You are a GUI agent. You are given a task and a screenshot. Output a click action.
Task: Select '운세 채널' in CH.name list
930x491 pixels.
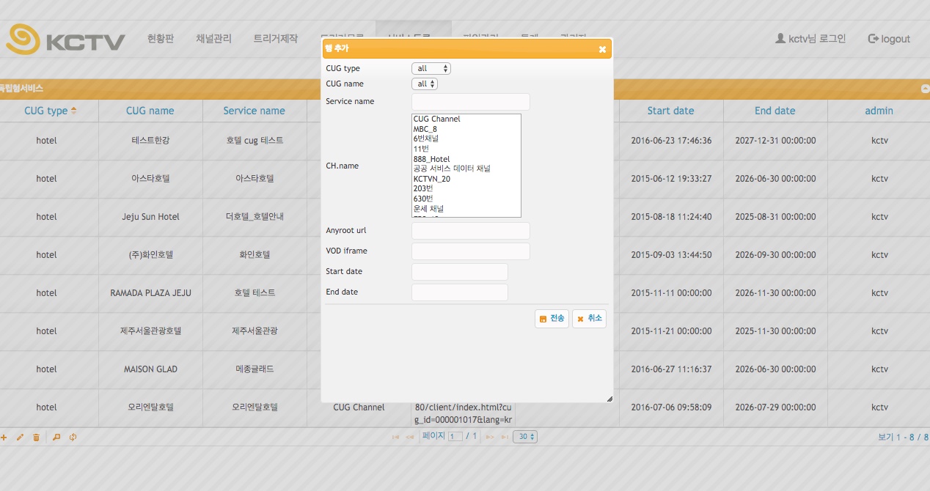[x=466, y=208]
